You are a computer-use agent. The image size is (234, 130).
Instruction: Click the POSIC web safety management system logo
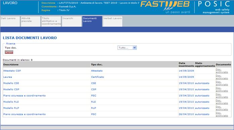click(214, 7)
